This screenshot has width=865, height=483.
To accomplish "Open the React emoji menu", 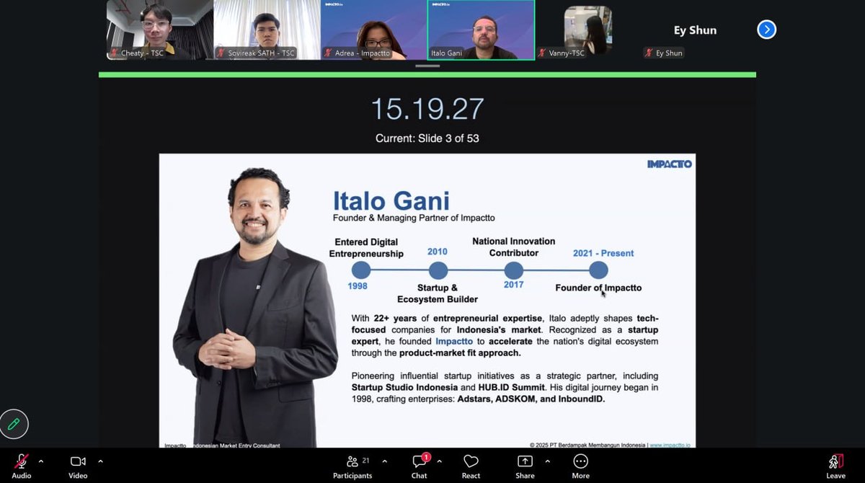I will (471, 465).
